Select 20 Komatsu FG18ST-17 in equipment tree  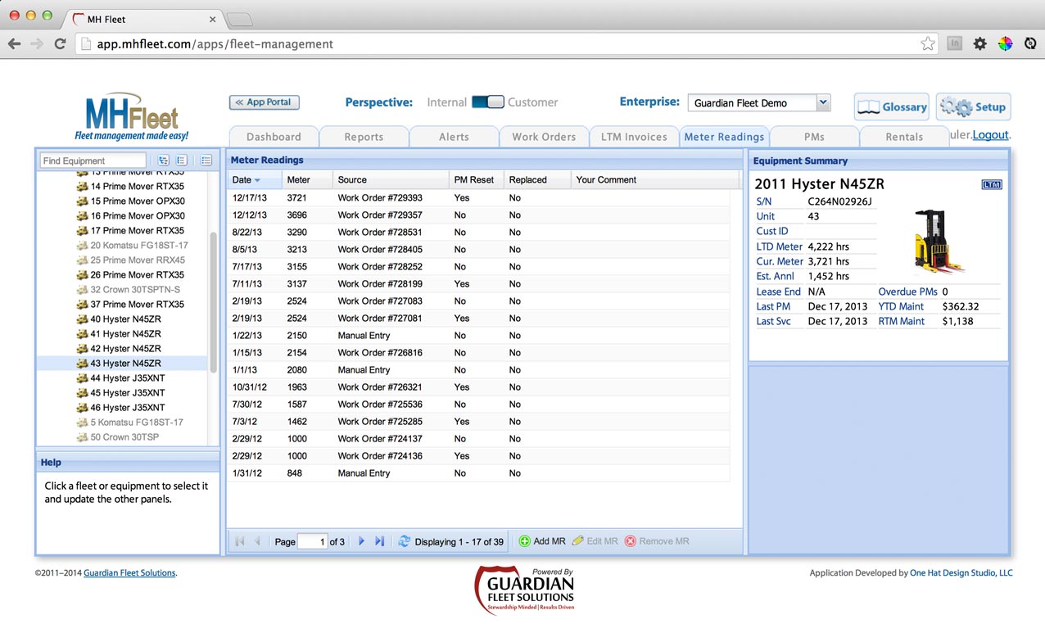pyautogui.click(x=121, y=246)
